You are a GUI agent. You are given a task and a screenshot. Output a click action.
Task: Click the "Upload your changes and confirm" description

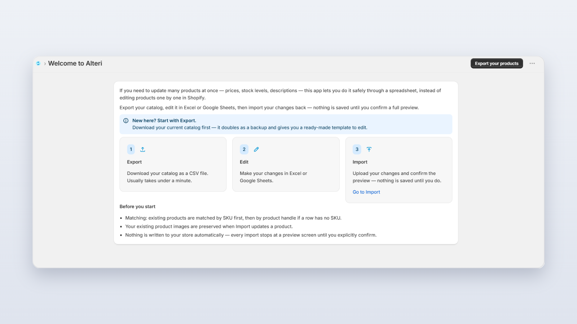pyautogui.click(x=397, y=177)
